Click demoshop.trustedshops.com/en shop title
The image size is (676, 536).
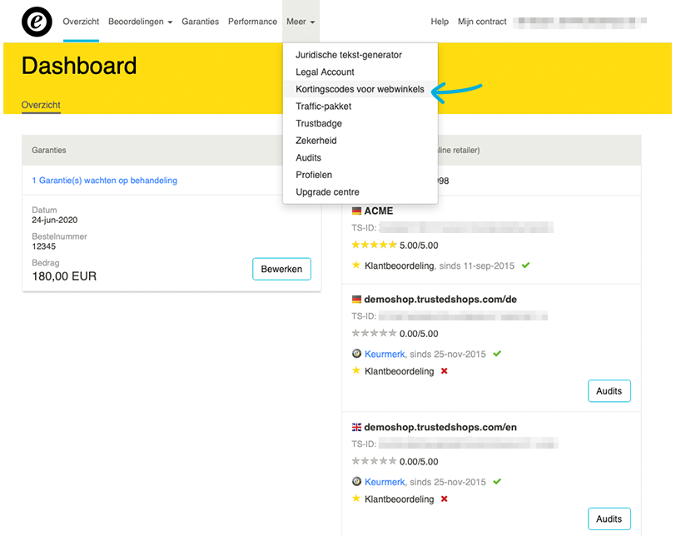pos(440,428)
